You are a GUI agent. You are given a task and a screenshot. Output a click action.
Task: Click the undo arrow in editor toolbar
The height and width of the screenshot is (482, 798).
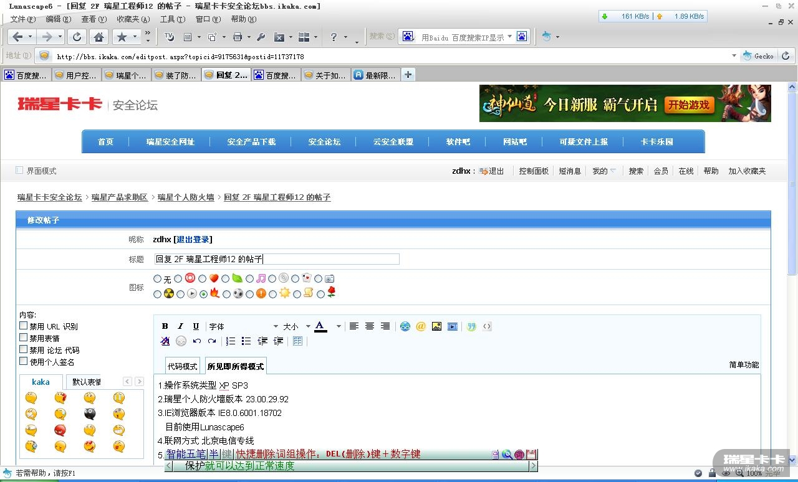197,341
